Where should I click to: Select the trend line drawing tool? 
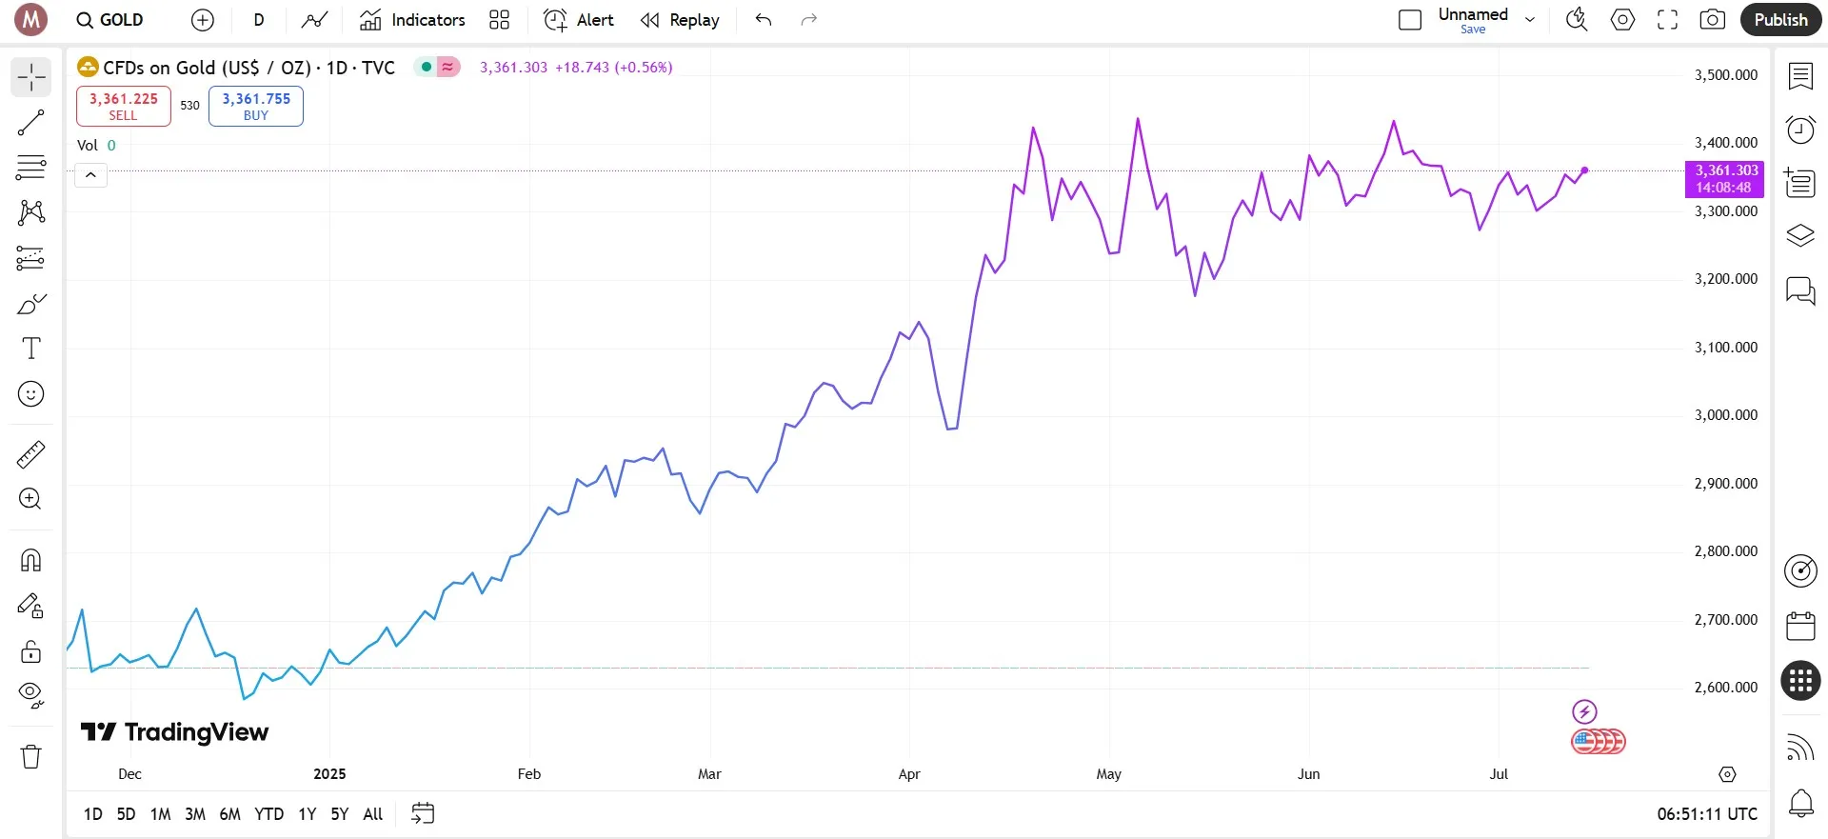tap(30, 123)
